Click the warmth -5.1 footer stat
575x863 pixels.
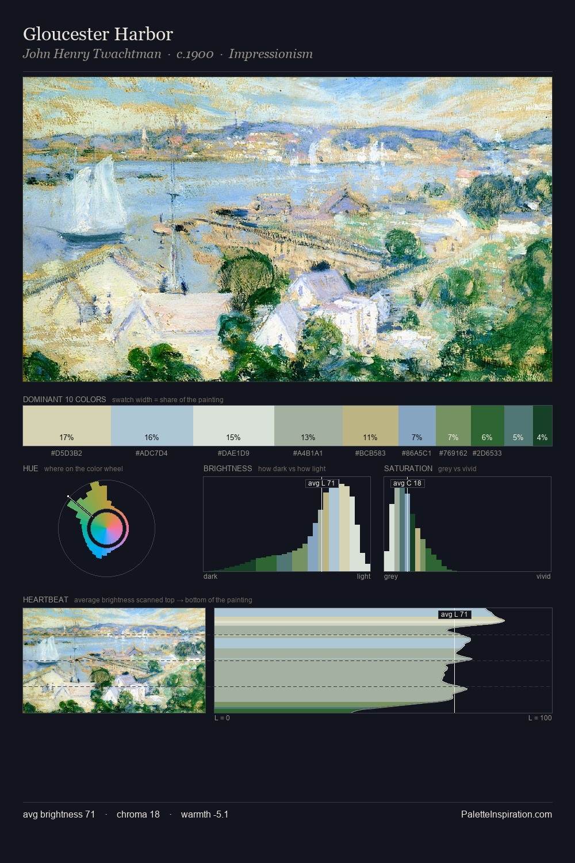tap(205, 815)
